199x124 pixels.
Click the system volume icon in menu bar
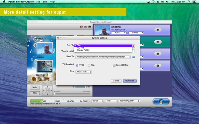pyautogui.click(x=167, y=2)
